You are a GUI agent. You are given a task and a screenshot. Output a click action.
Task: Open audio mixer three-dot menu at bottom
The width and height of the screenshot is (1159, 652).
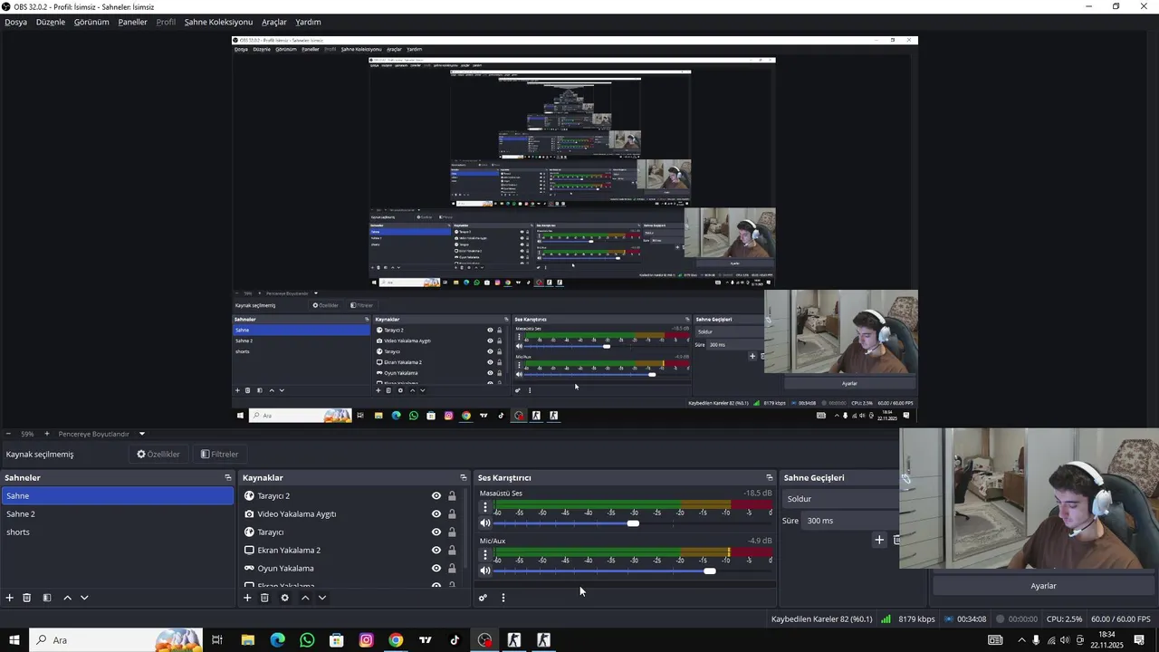coord(503,598)
